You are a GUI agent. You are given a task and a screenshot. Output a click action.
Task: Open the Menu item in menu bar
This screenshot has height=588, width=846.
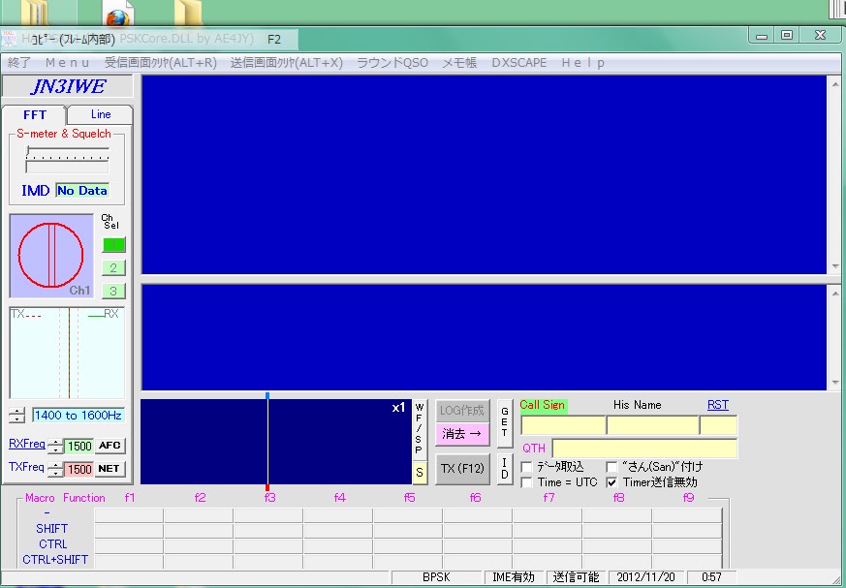[x=67, y=63]
